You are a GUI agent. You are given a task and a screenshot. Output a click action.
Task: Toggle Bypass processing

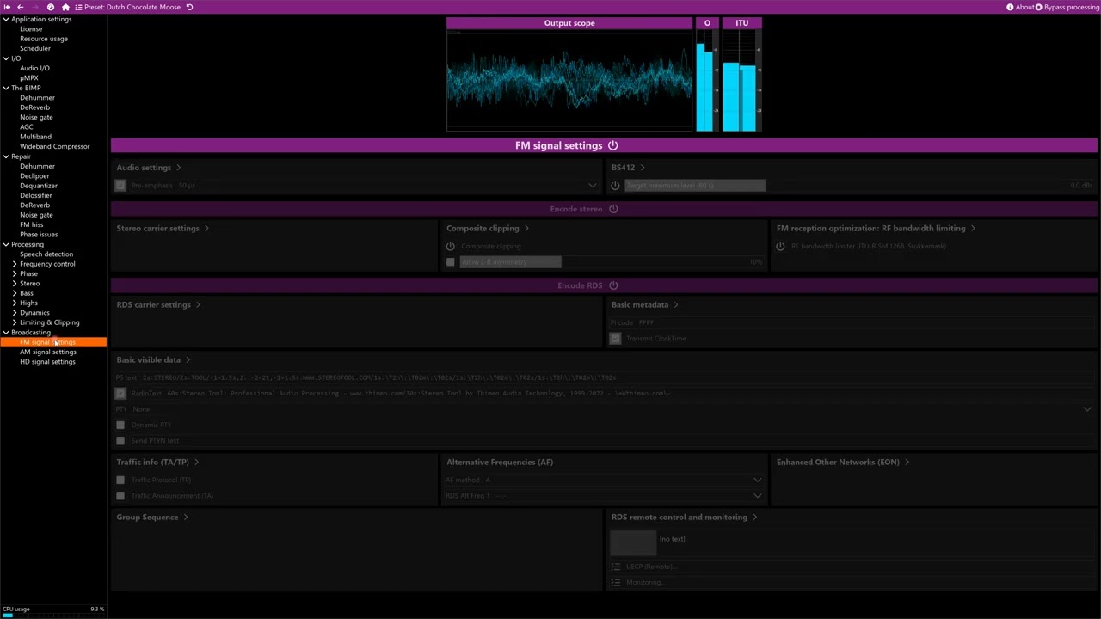pyautogui.click(x=1067, y=7)
